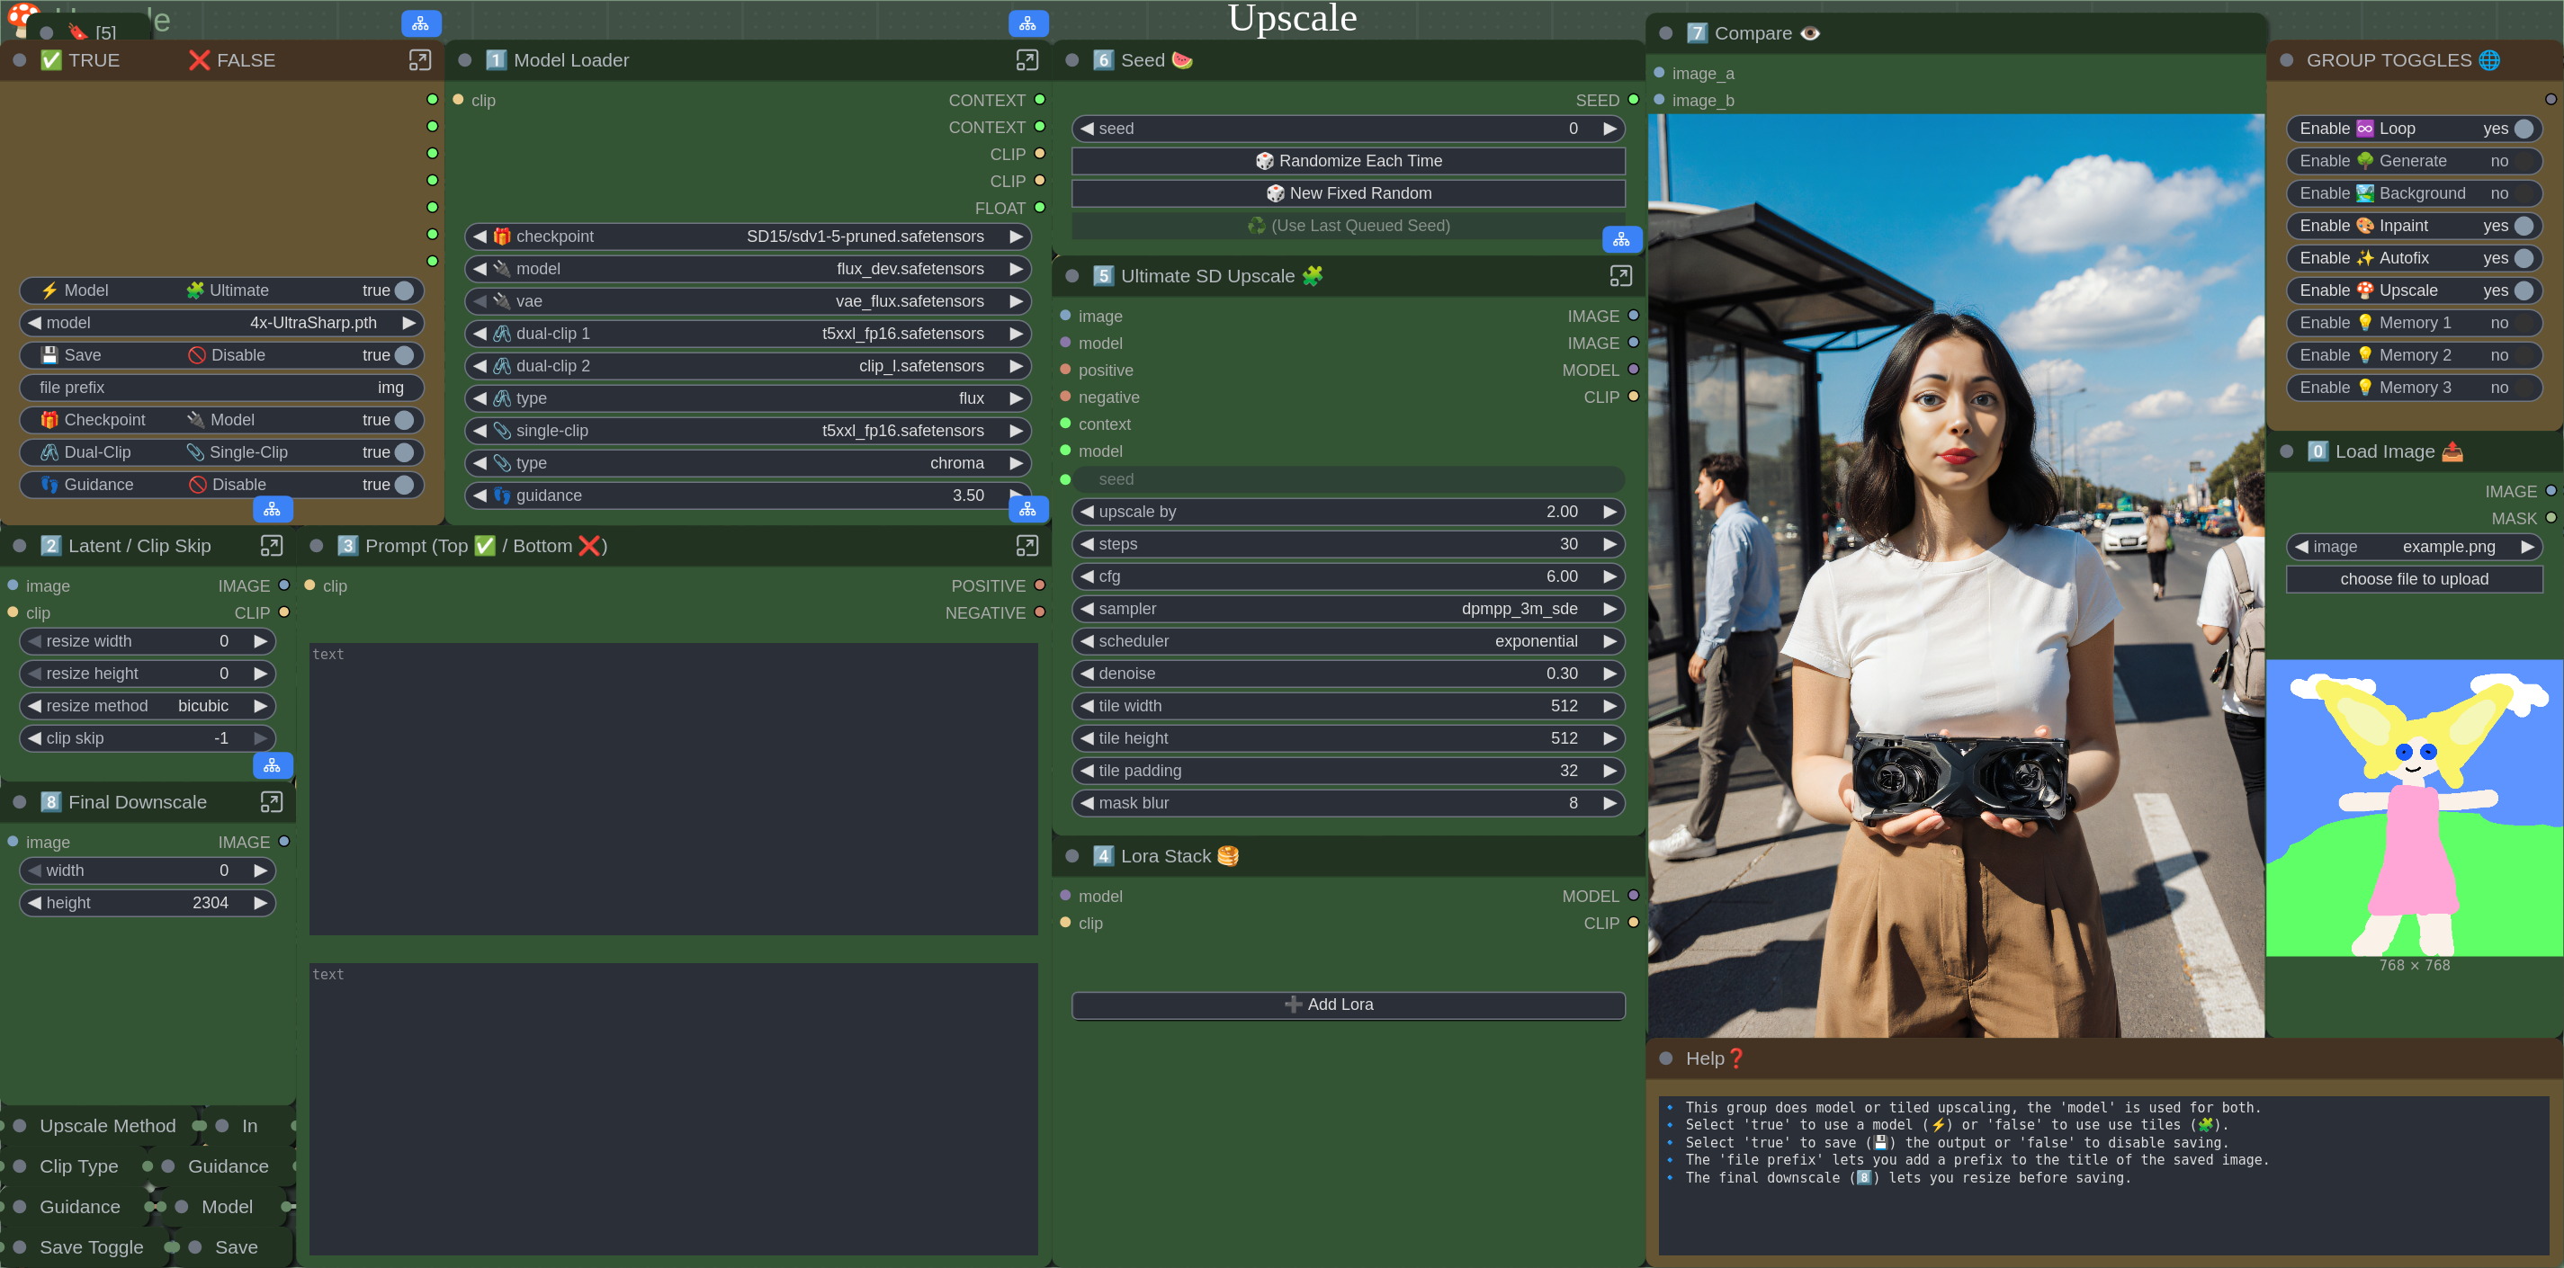Click expand icon on Prompt node header
This screenshot has width=2564, height=1268.
point(1026,547)
